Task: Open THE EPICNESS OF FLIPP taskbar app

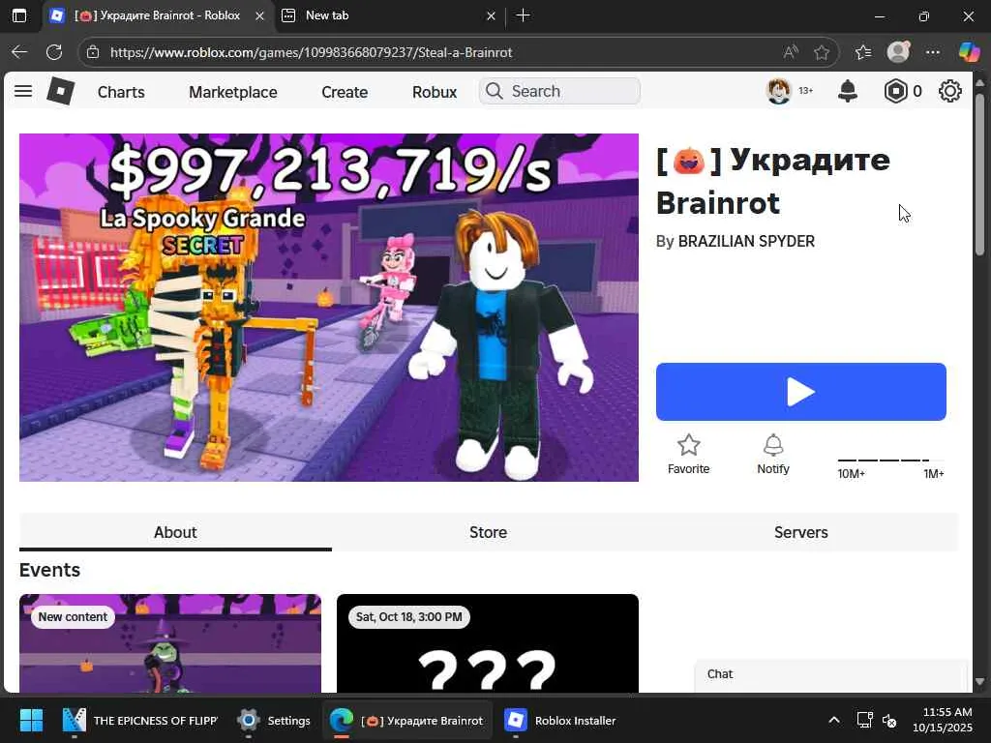Action: [140, 720]
